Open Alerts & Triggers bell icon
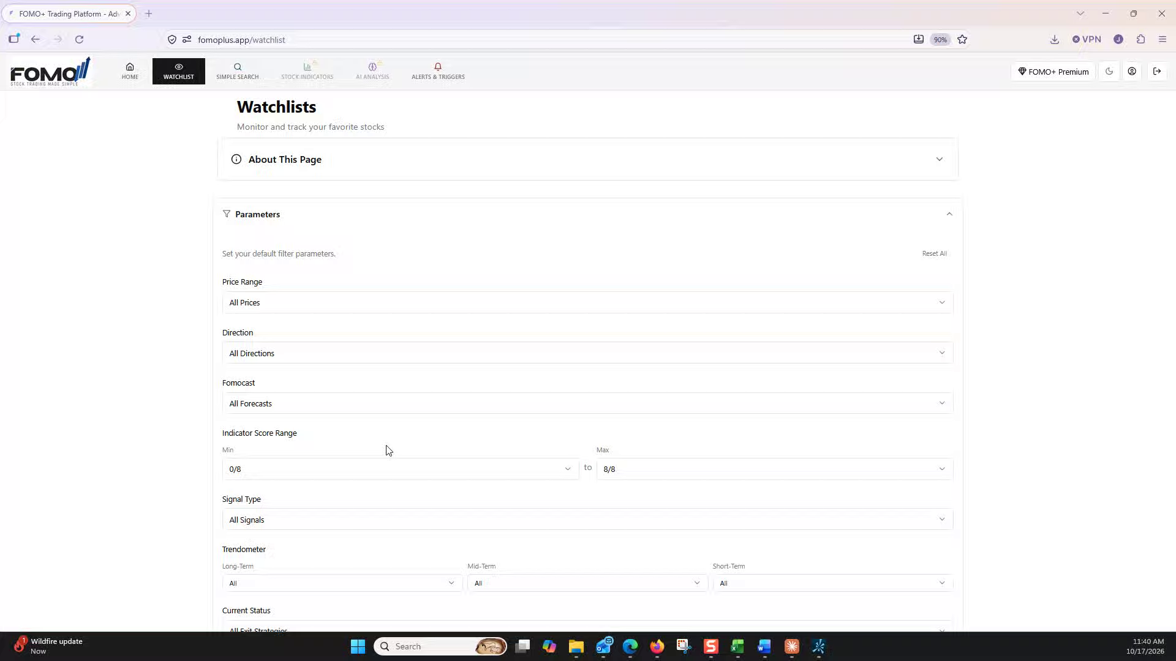 point(438,67)
